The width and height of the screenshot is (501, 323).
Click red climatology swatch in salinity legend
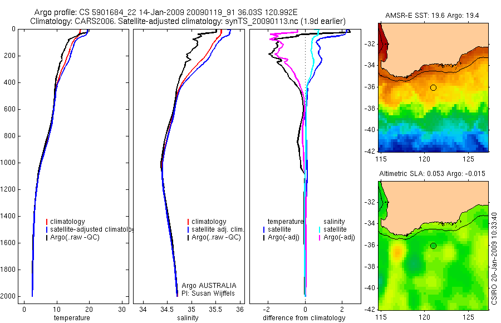pyautogui.click(x=188, y=222)
